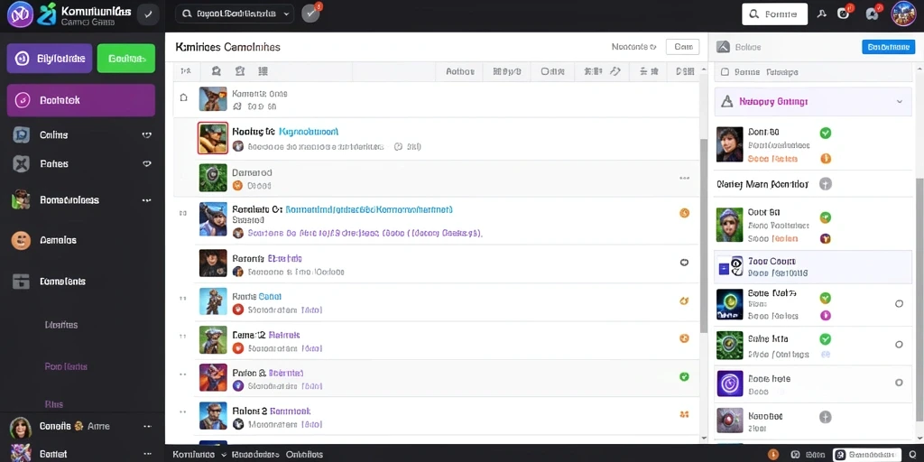Open the three-dot menu on the last sidebar entry
The width and height of the screenshot is (924, 462).
(x=147, y=455)
